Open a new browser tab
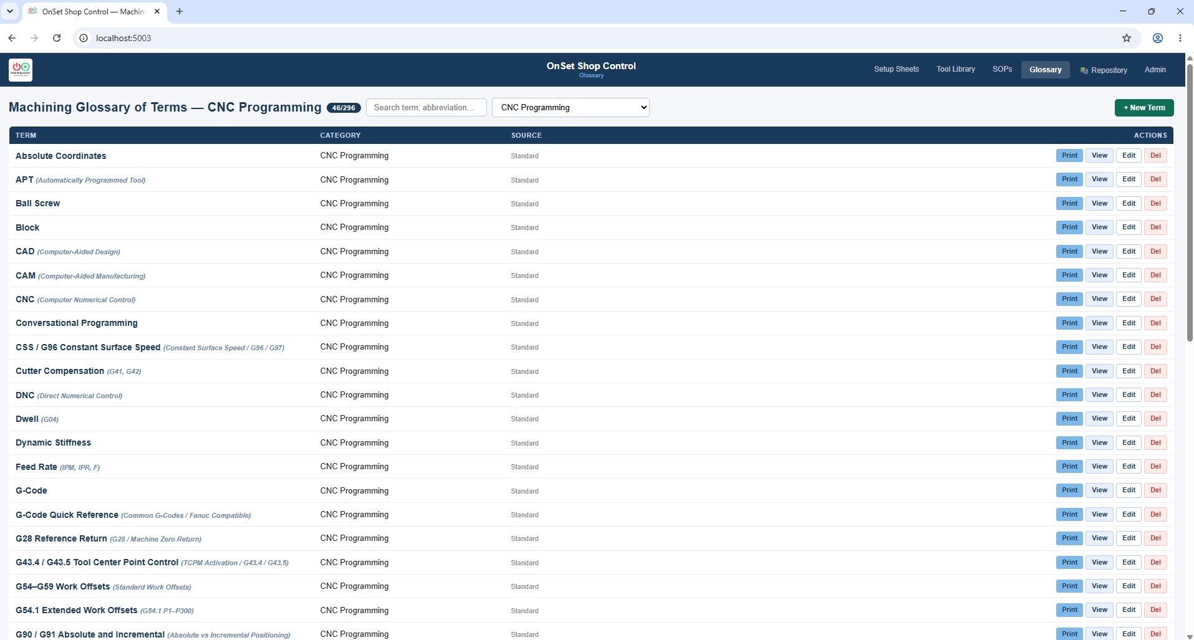The height and width of the screenshot is (640, 1194). pyautogui.click(x=180, y=11)
